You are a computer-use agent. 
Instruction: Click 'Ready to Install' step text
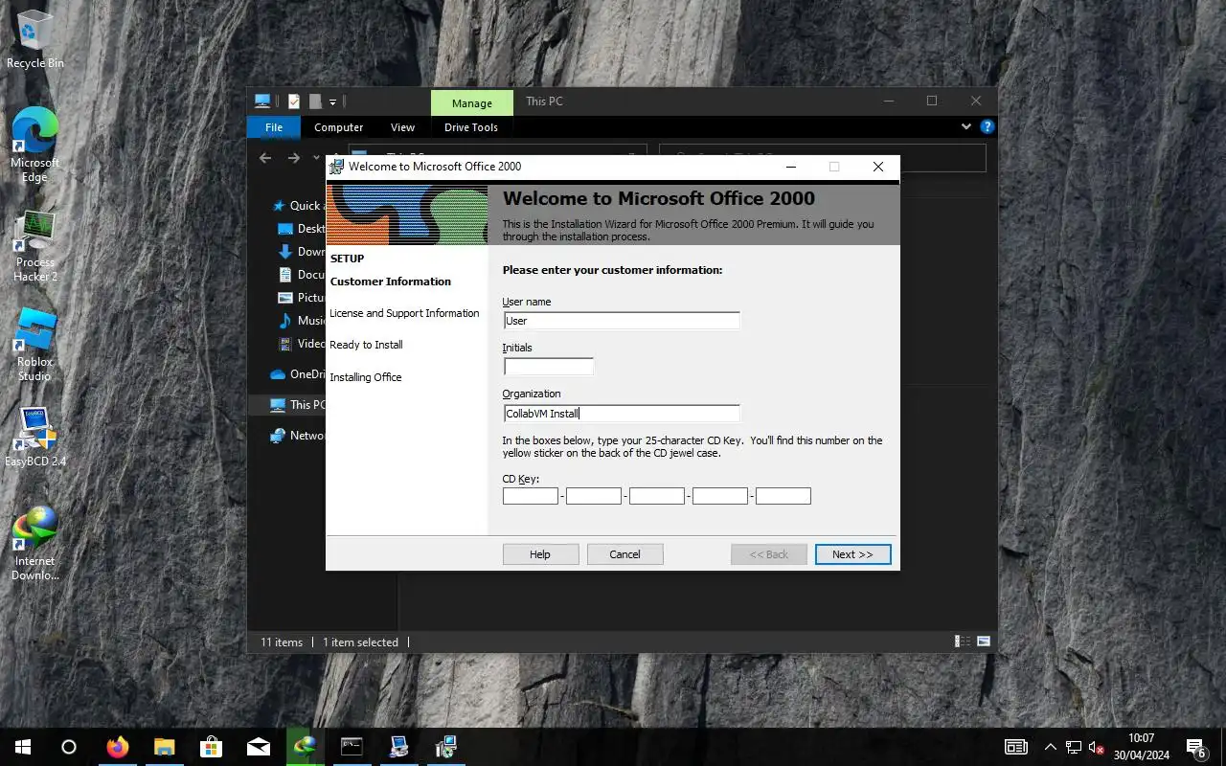366,345
